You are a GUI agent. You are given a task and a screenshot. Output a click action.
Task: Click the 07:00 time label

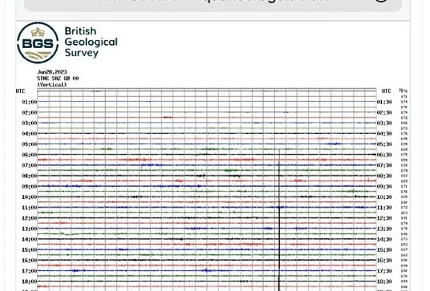[x=29, y=165]
